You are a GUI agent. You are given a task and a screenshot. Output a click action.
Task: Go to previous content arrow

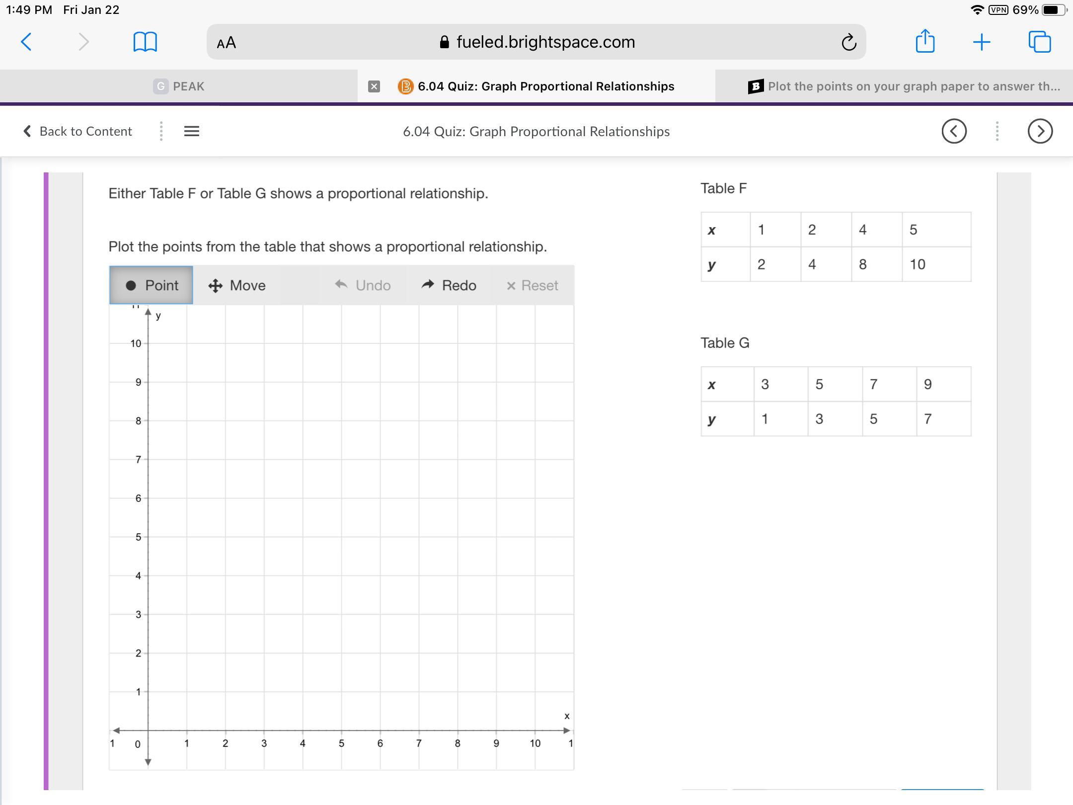click(954, 131)
